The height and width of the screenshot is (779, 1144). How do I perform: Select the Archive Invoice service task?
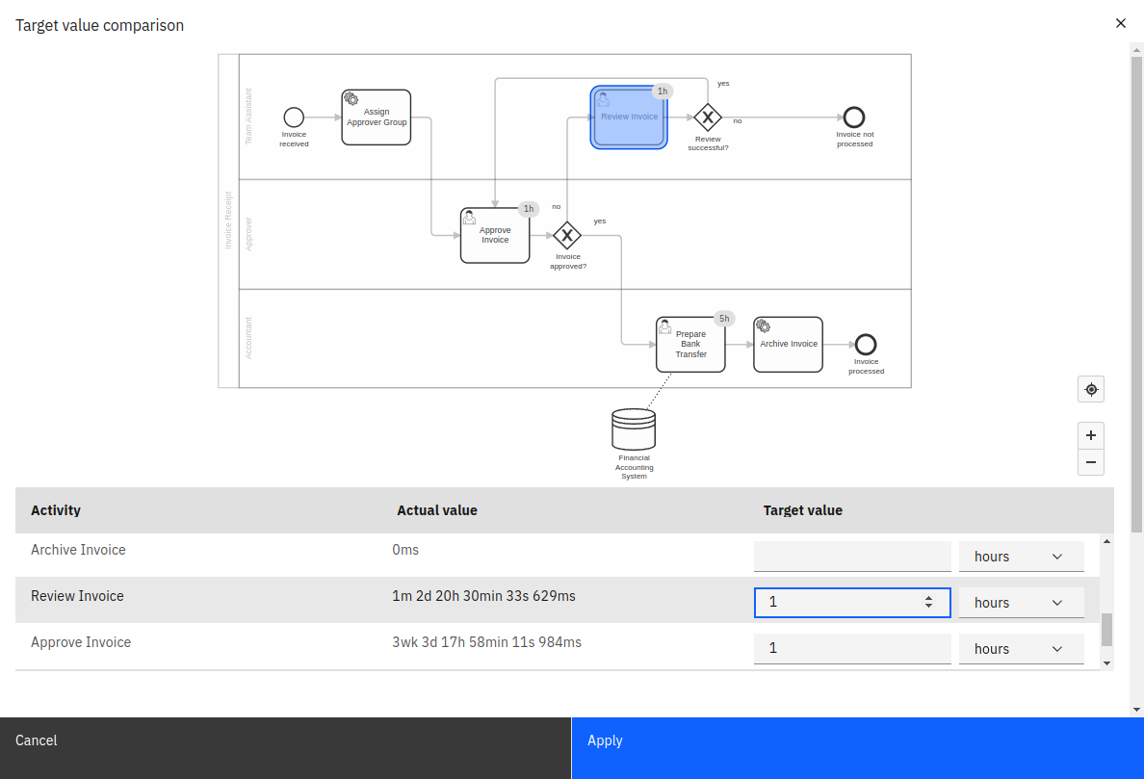[x=788, y=344]
